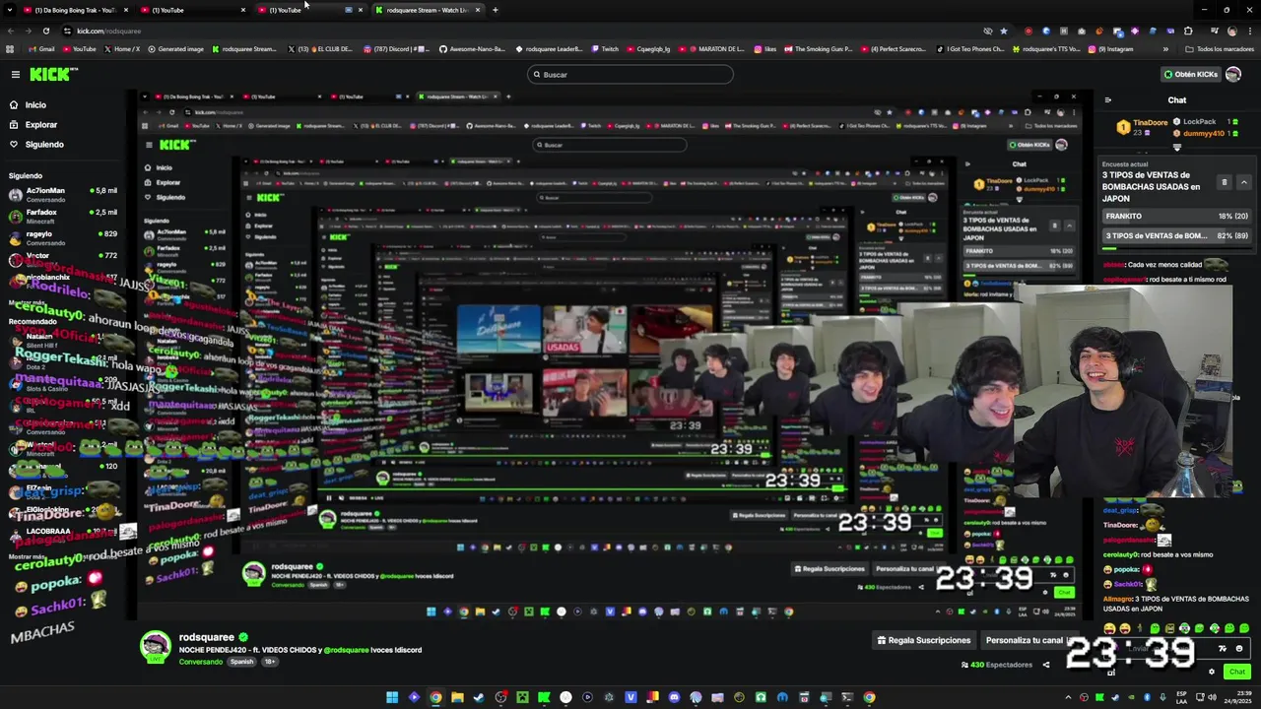This screenshot has width=1261, height=709.
Task: Click the crossed-eye icon in address bar
Action: click(x=988, y=31)
